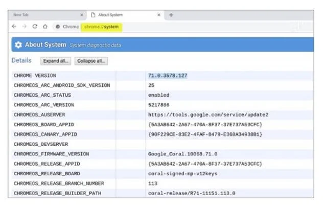Click the SDK version value 25
The image size is (325, 209).
(x=151, y=85)
